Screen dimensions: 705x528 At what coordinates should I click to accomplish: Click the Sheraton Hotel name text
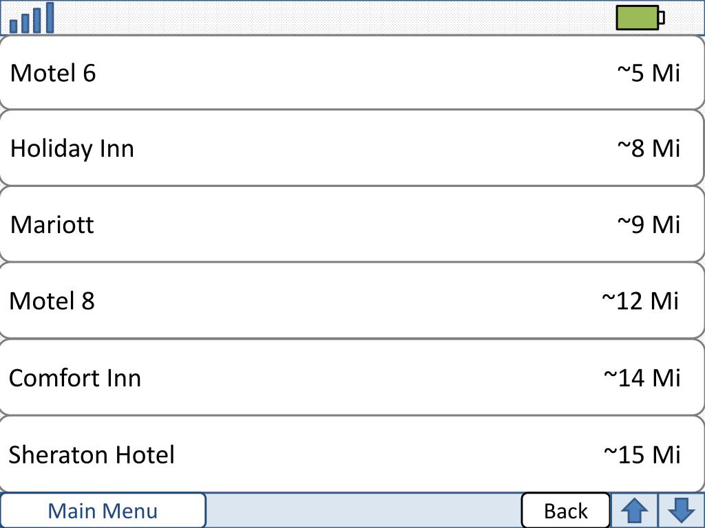tap(92, 454)
